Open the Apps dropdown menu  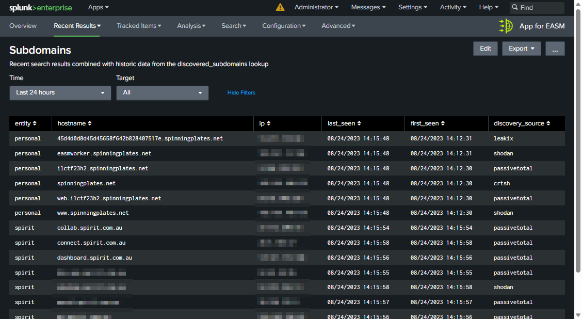(x=99, y=7)
